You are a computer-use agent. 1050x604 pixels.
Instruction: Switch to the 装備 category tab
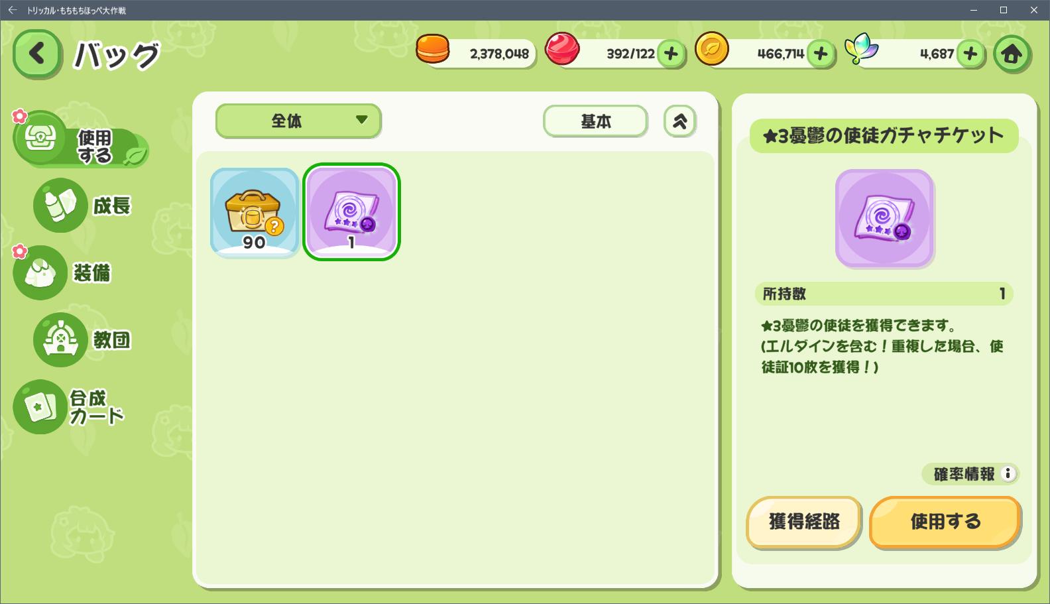(x=63, y=273)
